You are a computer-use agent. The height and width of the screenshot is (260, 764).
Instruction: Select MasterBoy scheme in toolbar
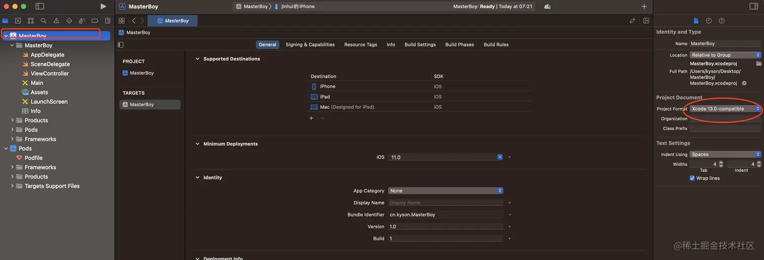tap(252, 7)
